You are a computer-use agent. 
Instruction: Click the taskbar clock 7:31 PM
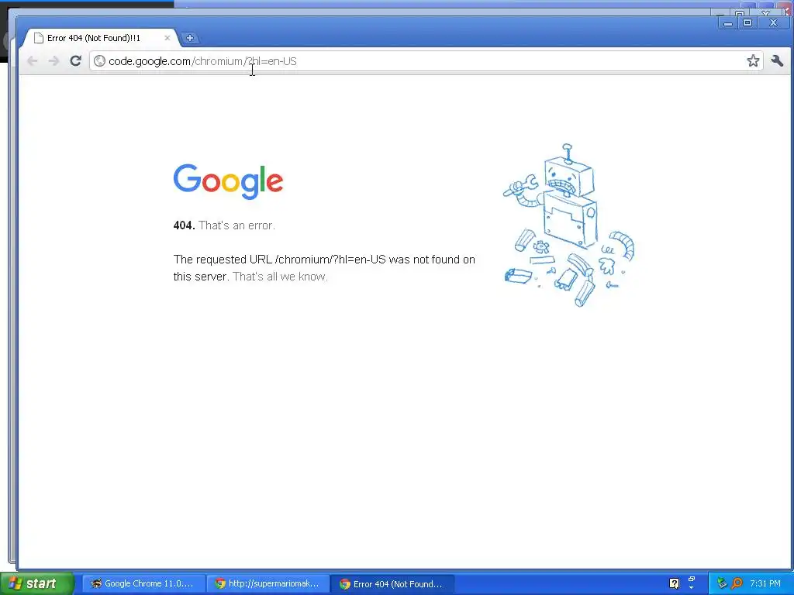(x=765, y=583)
